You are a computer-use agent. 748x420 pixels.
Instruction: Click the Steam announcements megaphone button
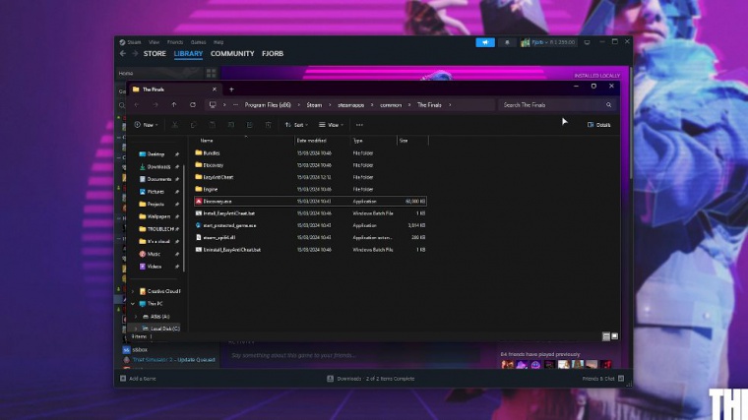[485, 42]
